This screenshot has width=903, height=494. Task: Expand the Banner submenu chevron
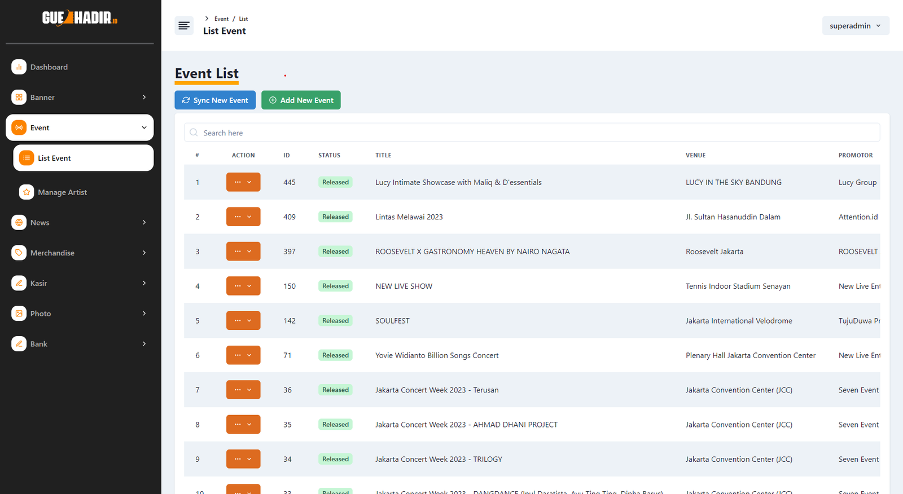tap(144, 98)
